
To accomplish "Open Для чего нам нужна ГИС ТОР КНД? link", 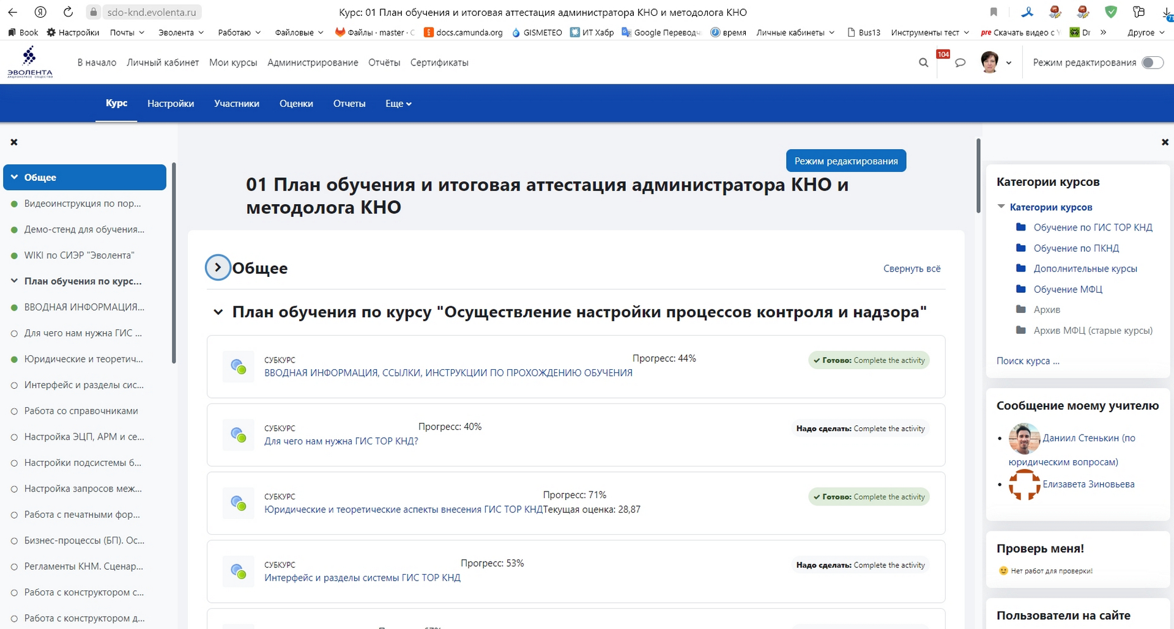I will [341, 441].
